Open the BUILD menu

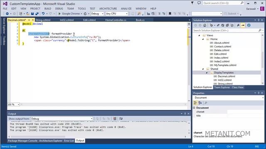pyautogui.click(x=48, y=8)
